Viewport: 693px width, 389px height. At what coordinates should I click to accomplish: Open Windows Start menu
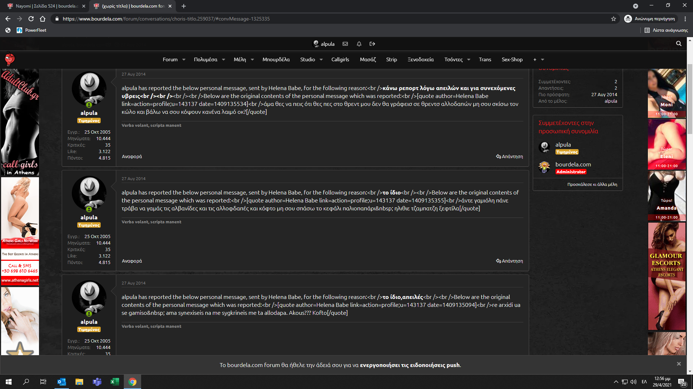tap(9, 382)
